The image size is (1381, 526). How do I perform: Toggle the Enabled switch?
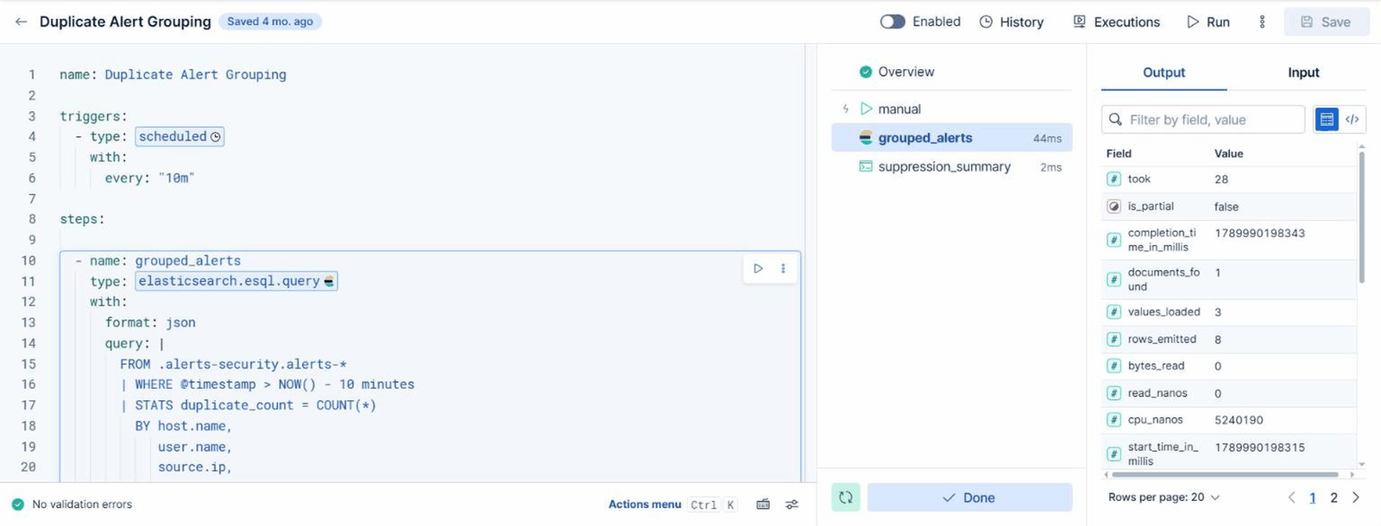tap(892, 22)
